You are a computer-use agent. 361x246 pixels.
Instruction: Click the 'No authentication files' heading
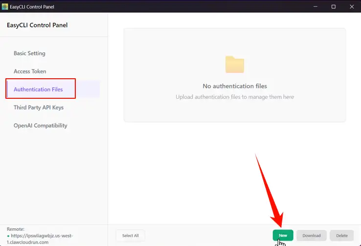pos(235,86)
